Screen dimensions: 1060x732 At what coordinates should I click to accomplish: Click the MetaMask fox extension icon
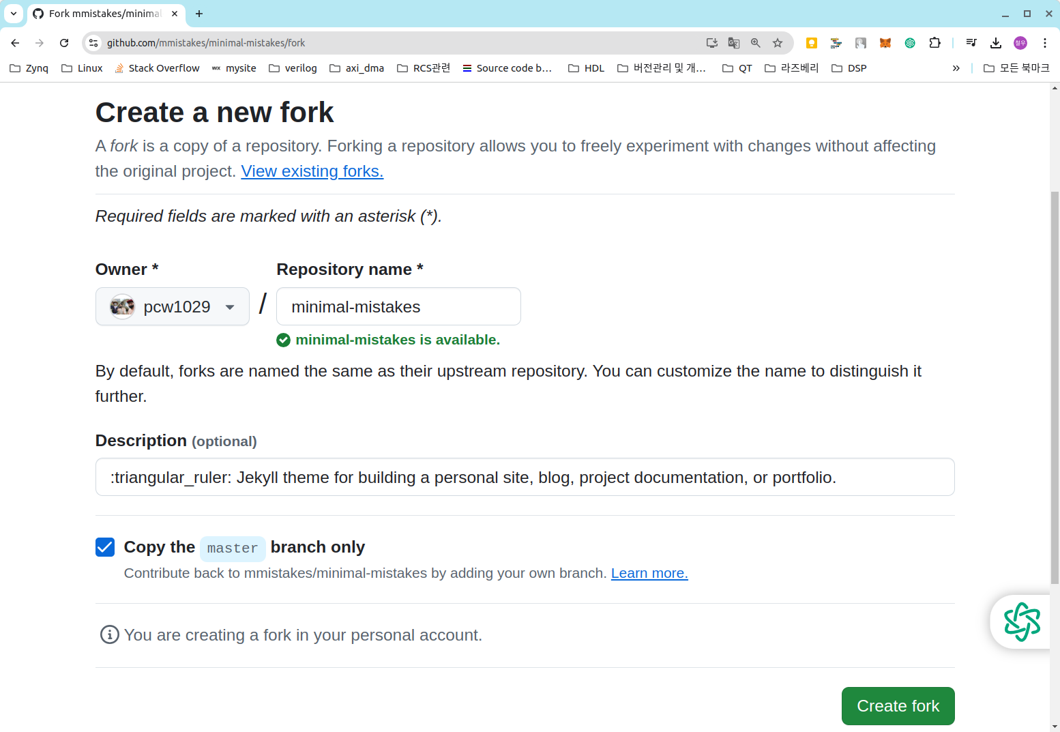click(x=885, y=43)
